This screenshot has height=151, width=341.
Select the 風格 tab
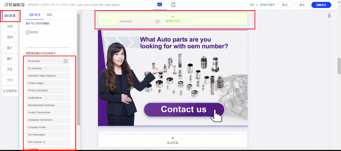click(x=49, y=15)
